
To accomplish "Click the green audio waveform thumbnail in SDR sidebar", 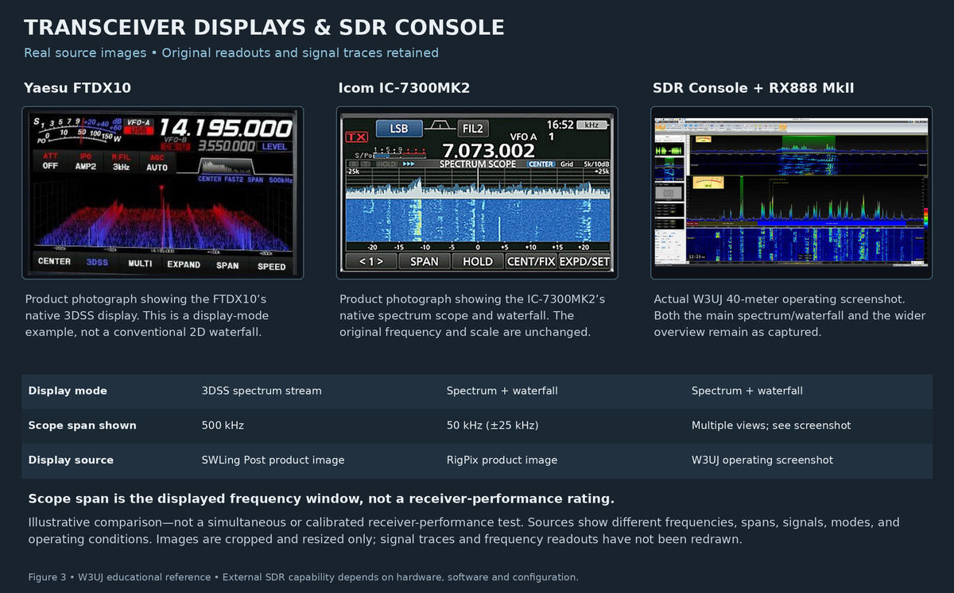I will [x=669, y=149].
